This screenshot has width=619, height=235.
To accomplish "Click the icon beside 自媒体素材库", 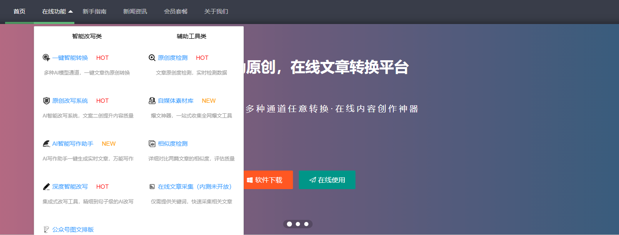I will 152,101.
